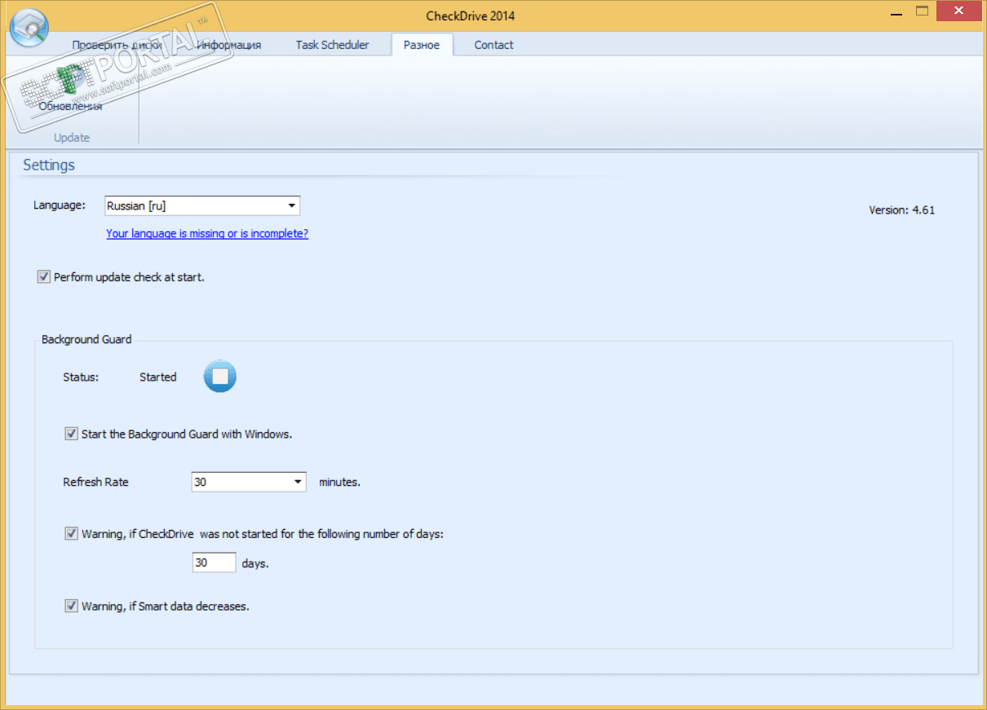Click the days number input field
This screenshot has width=987, height=710.
pyautogui.click(x=214, y=562)
